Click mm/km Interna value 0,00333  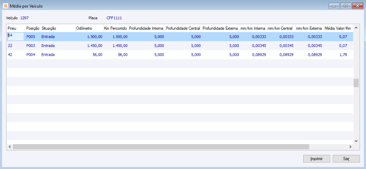pos(258,37)
